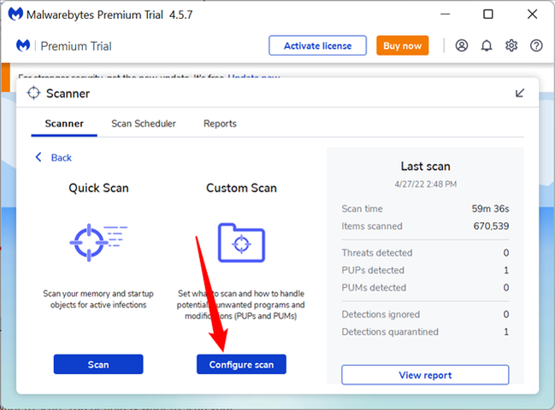Click the Quick Scan crosshair illustration
The height and width of the screenshot is (410, 555).
click(x=97, y=241)
